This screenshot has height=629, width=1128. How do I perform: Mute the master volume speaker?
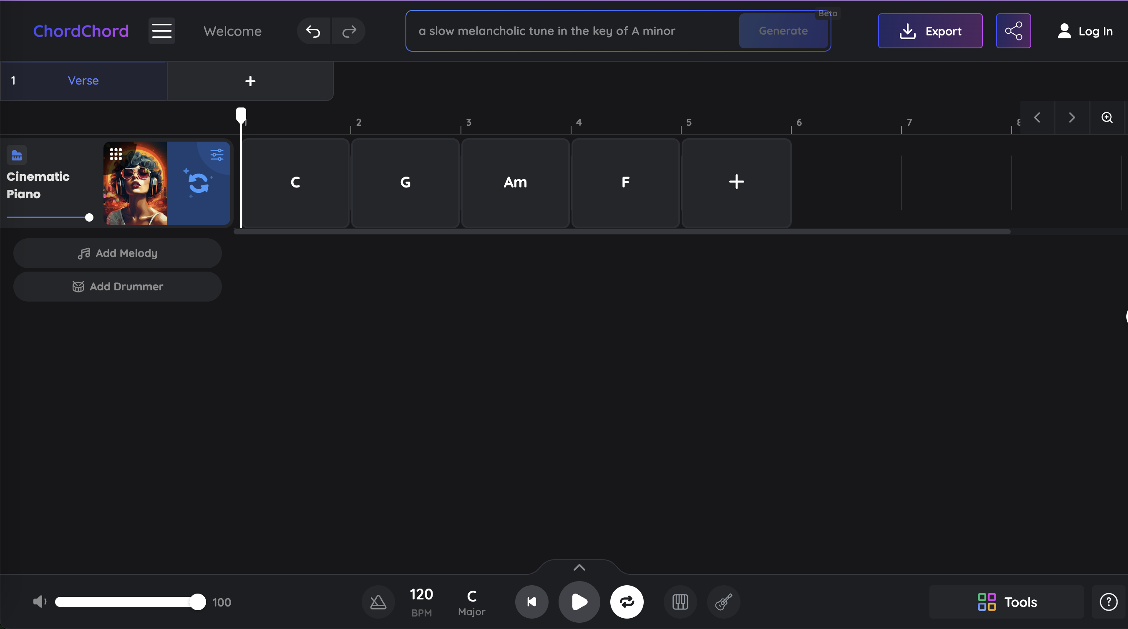(x=39, y=602)
